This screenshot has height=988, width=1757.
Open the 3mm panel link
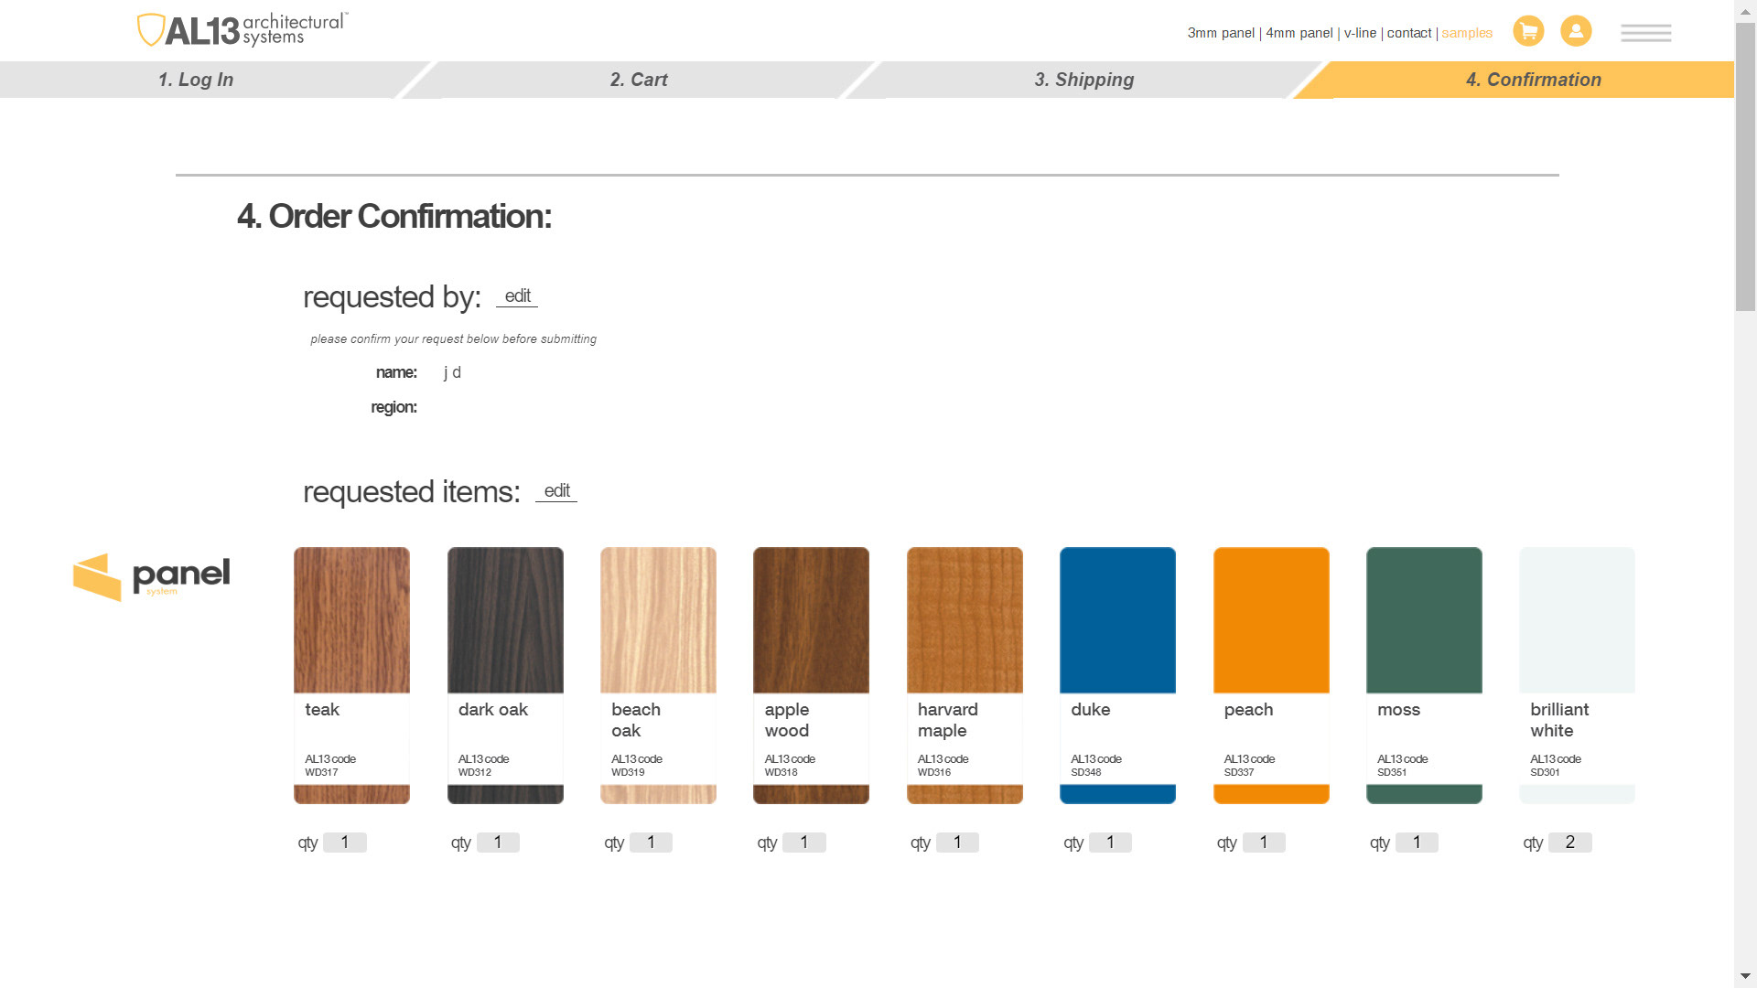click(1221, 33)
